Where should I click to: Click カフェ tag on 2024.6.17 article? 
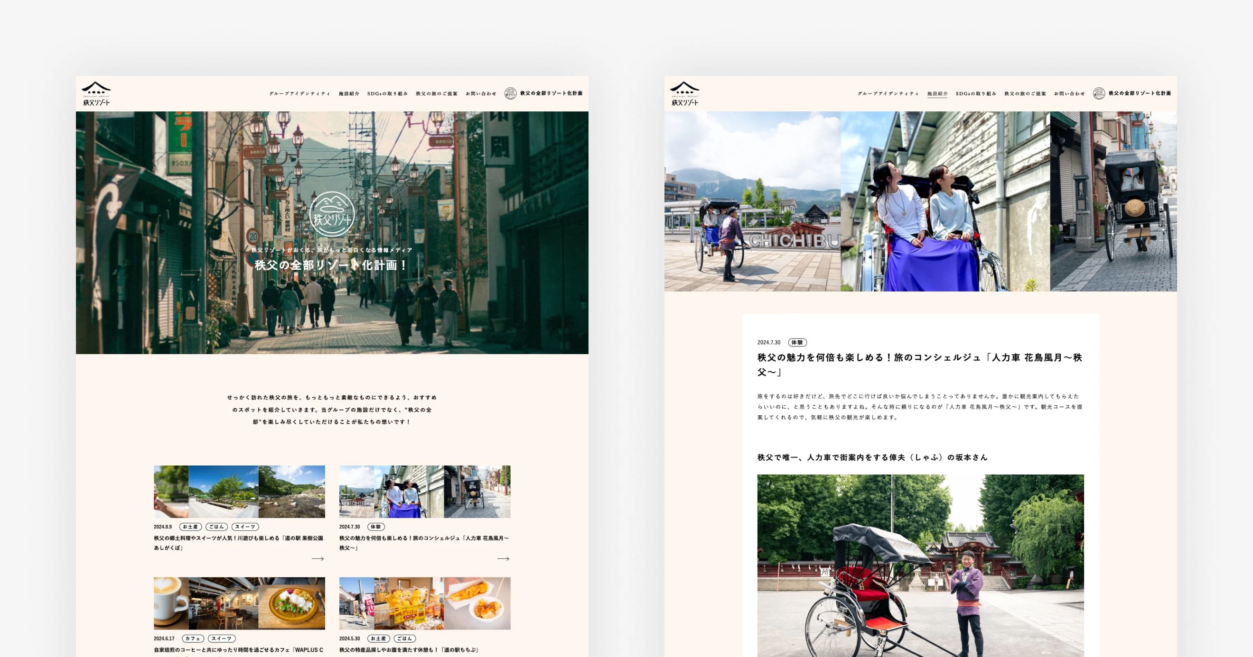point(193,639)
